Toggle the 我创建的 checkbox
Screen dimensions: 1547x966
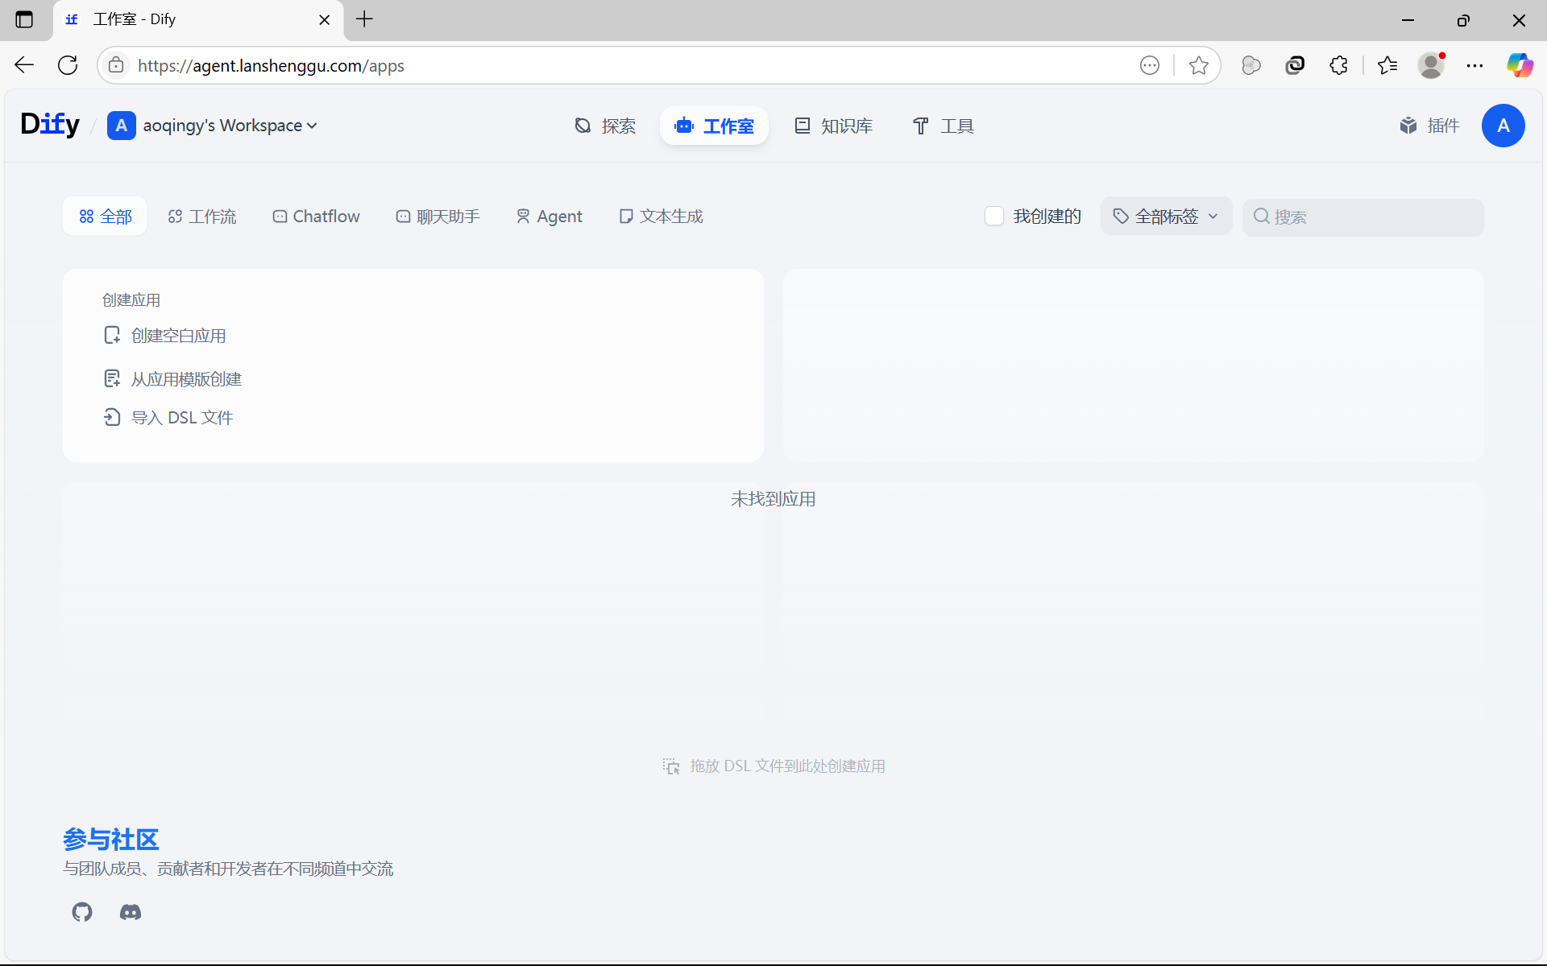(994, 216)
